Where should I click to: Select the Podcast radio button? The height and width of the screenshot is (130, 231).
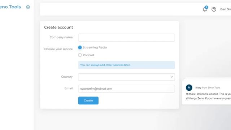(x=80, y=55)
